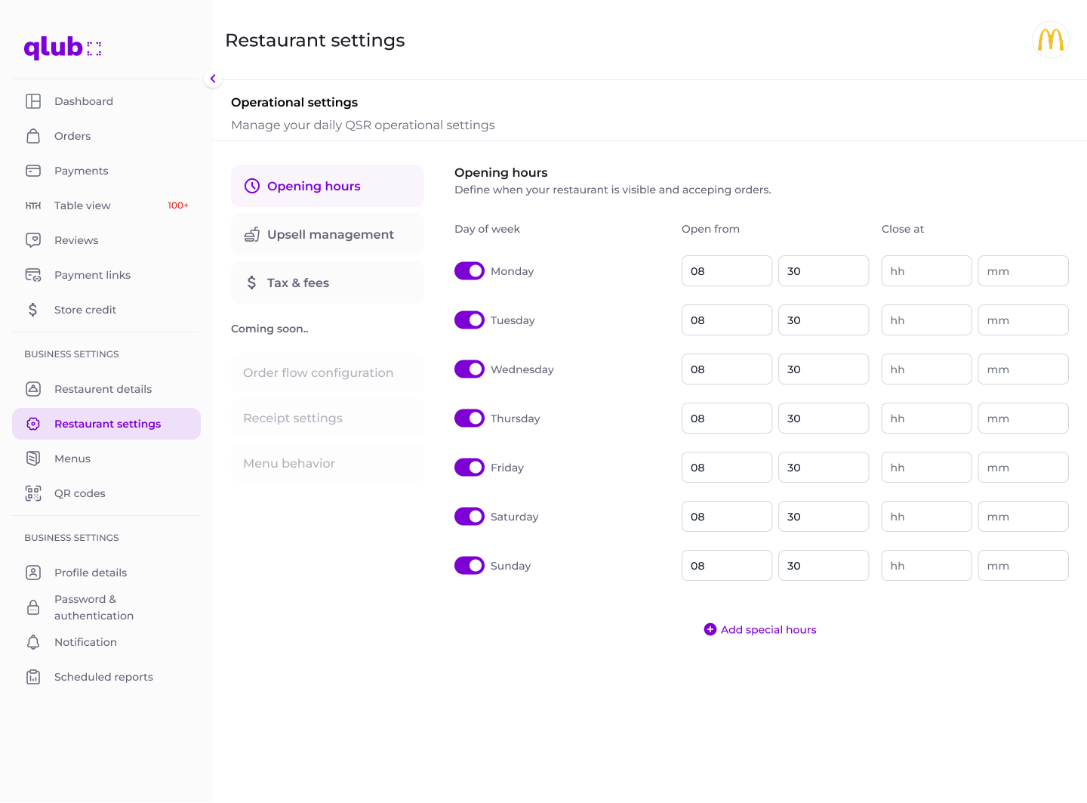Click the McDonald's logo avatar
Image resolution: width=1087 pixels, height=803 pixels.
[x=1051, y=40]
